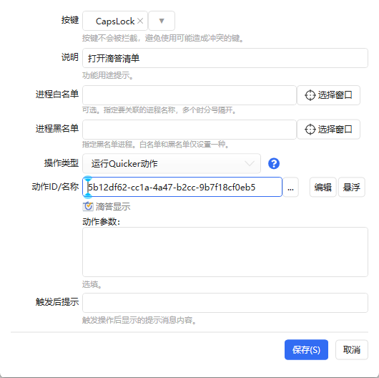Open the key selection dropdown arrow

162,21
